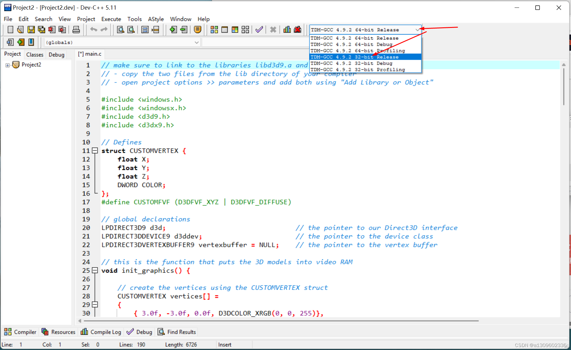Expand the Project2 tree node

coord(7,65)
